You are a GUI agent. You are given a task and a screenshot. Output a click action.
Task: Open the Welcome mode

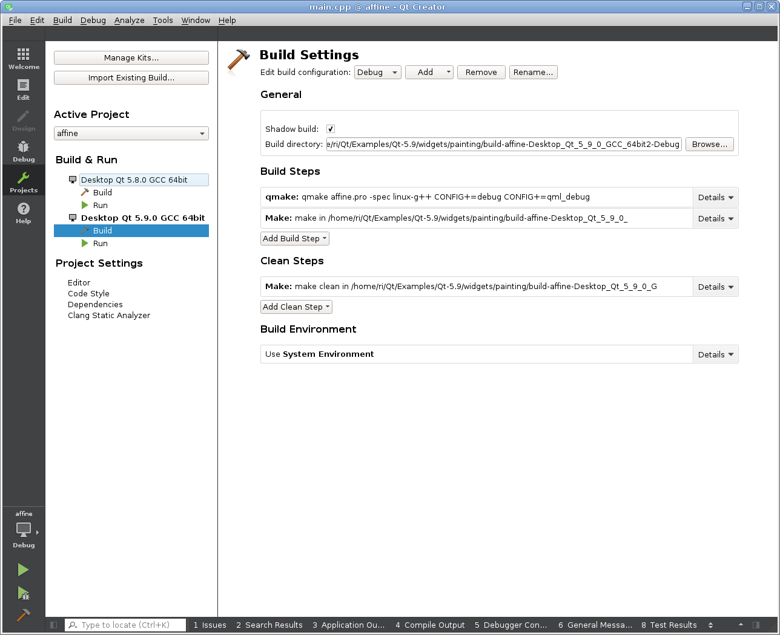point(24,59)
